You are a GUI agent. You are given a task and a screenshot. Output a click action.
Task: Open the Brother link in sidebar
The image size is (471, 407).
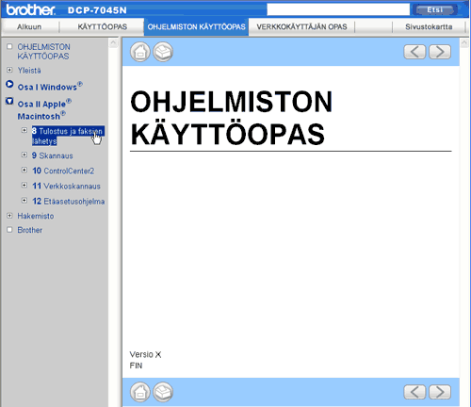(x=30, y=230)
